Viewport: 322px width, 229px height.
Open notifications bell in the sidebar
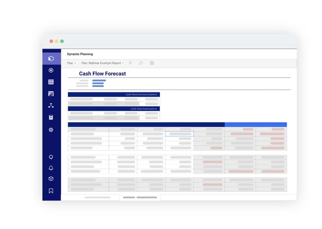pyautogui.click(x=51, y=168)
